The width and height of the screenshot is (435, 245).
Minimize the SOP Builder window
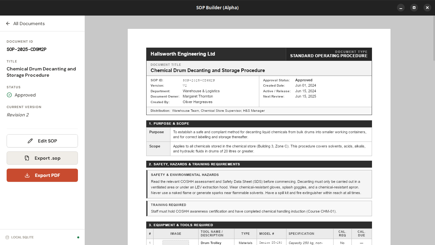[401, 8]
